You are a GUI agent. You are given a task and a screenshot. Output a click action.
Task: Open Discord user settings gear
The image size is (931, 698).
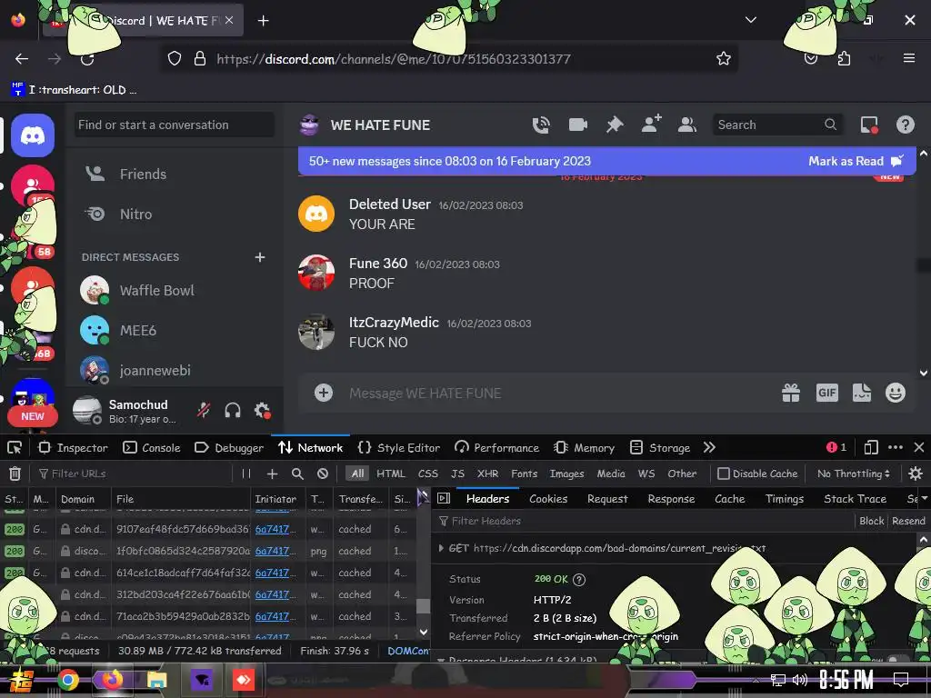click(262, 410)
